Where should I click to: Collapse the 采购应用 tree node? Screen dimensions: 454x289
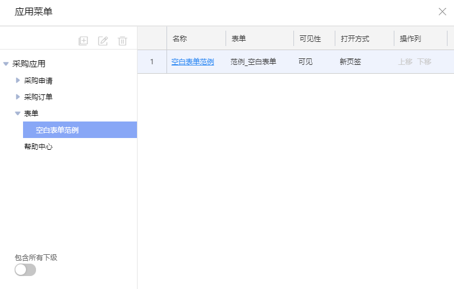(6, 64)
